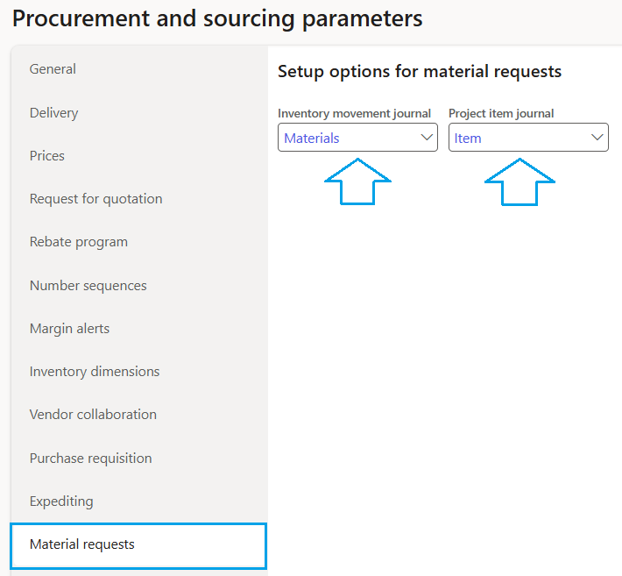Image resolution: width=622 pixels, height=576 pixels.
Task: Click the Inventory movement journal label
Action: point(354,113)
